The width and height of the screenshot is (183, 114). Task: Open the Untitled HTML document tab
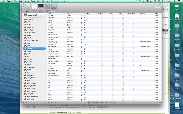[x=41, y=7]
